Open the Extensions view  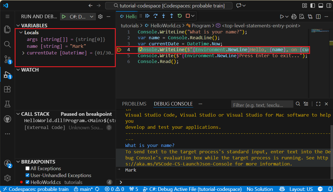click(x=7, y=89)
